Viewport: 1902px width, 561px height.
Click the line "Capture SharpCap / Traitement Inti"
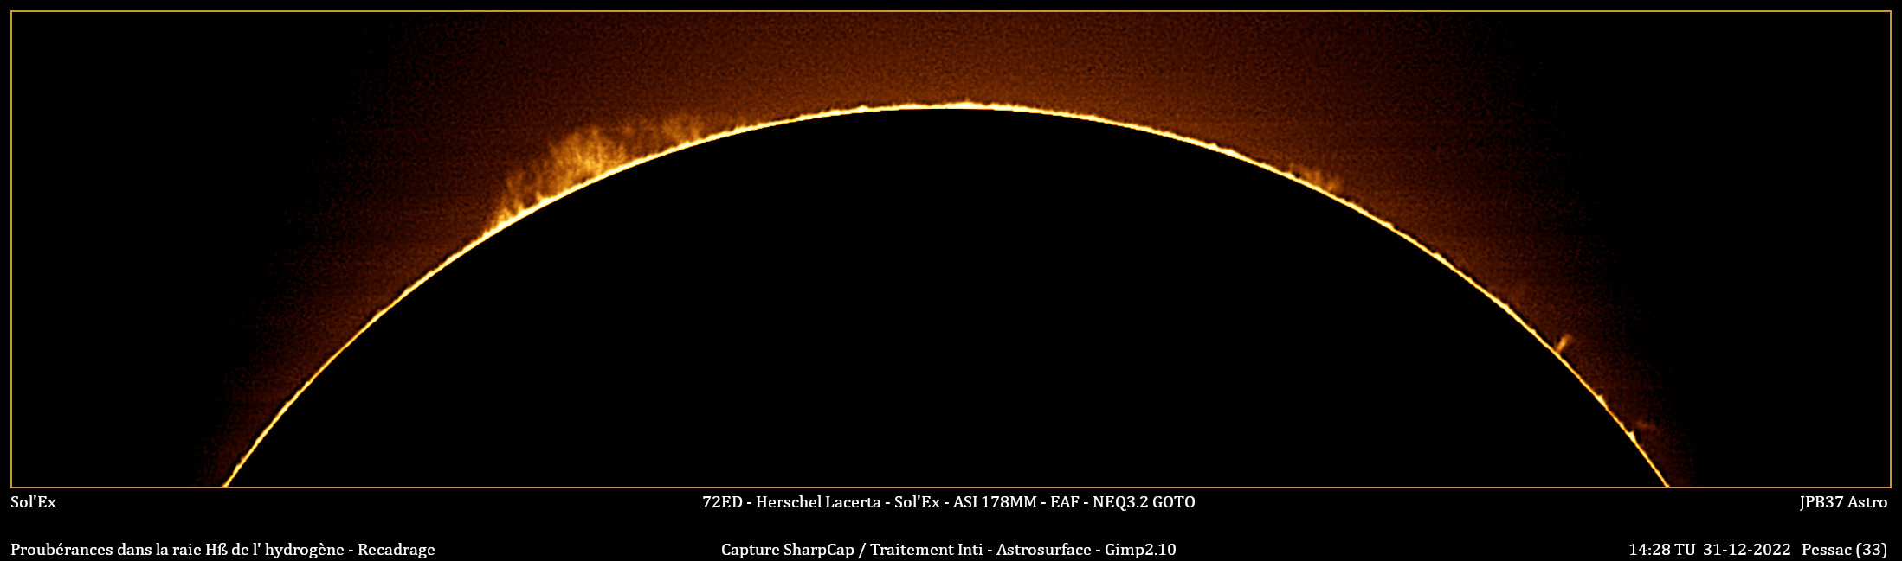(x=949, y=550)
